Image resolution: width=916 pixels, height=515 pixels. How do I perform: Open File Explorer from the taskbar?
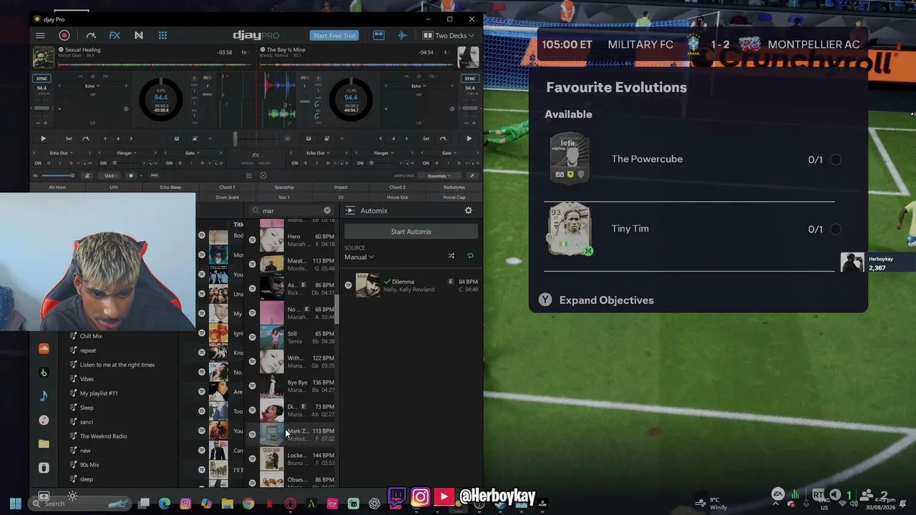pyautogui.click(x=228, y=504)
